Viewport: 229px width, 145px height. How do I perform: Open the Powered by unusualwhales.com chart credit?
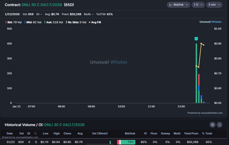(205, 113)
